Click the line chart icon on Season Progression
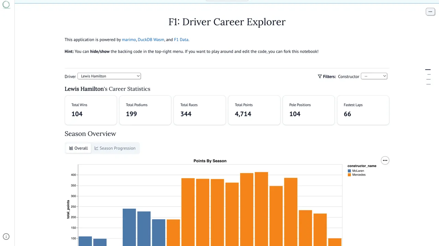 (96, 148)
